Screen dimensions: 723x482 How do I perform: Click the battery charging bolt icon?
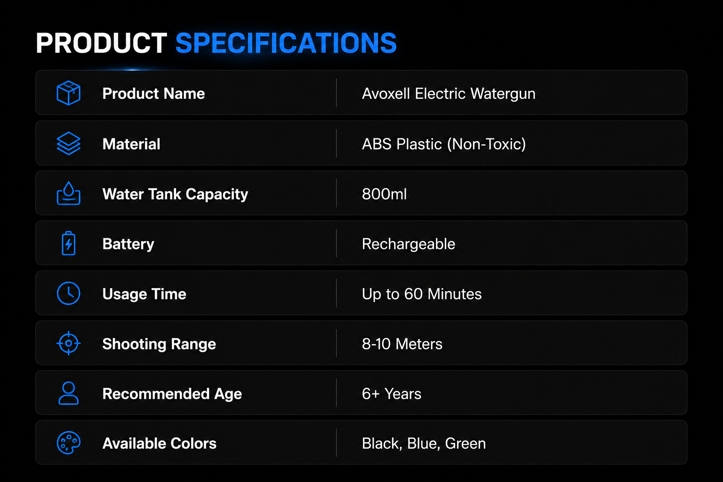click(69, 243)
